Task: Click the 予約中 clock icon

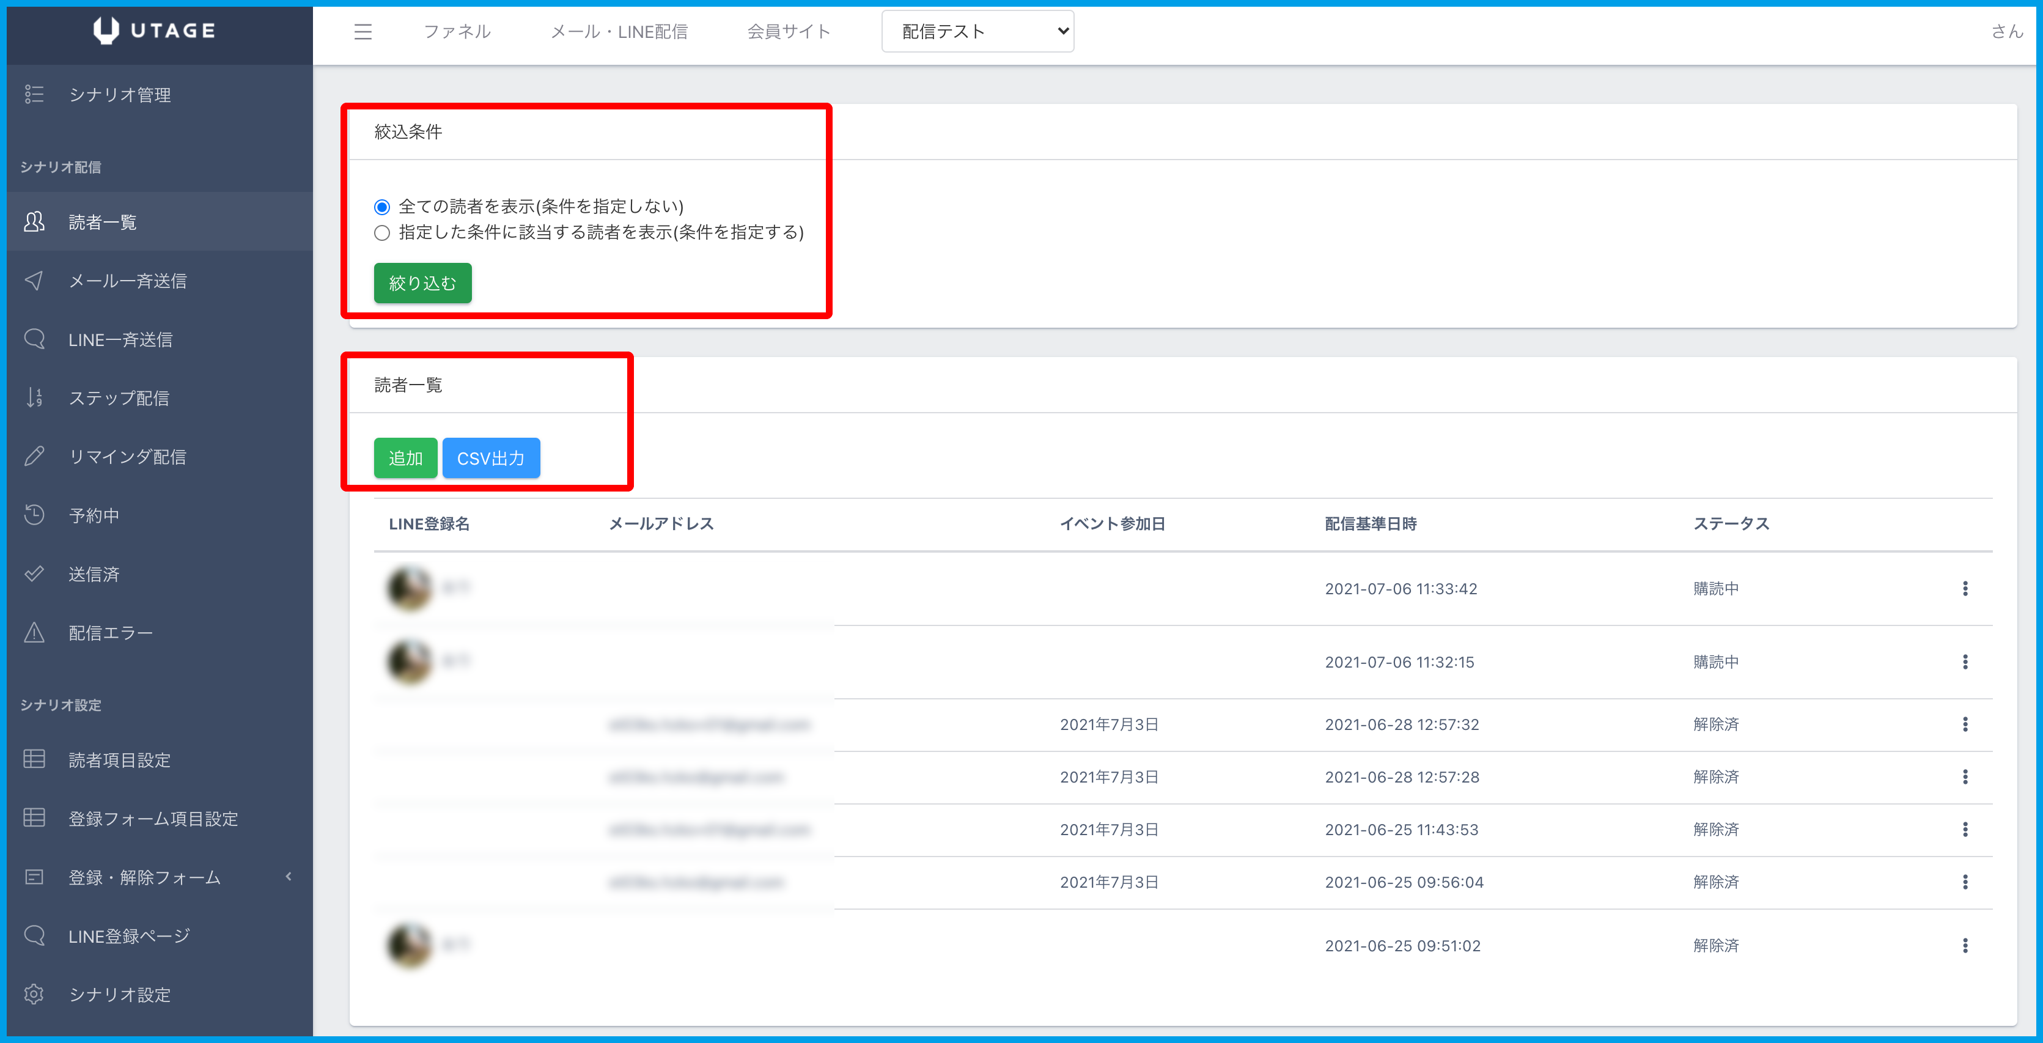Action: click(x=34, y=515)
